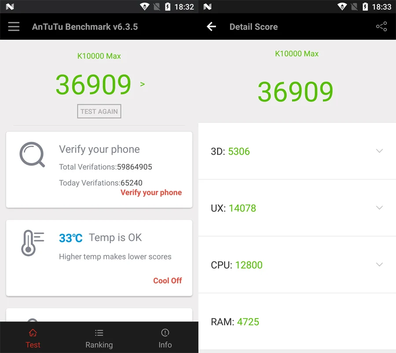The height and width of the screenshot is (353, 396).
Task: Expand the 3D score details chevron
Action: pos(379,151)
